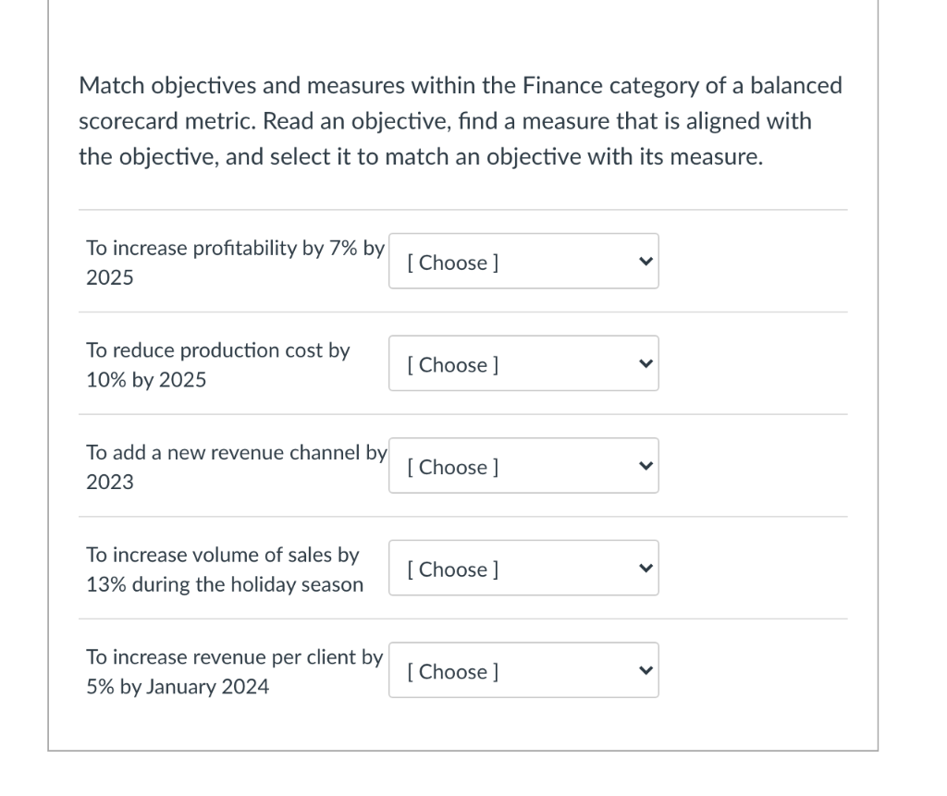Click the [Choose] placeholder text in the top dropdown
947x796 pixels.
point(449,263)
